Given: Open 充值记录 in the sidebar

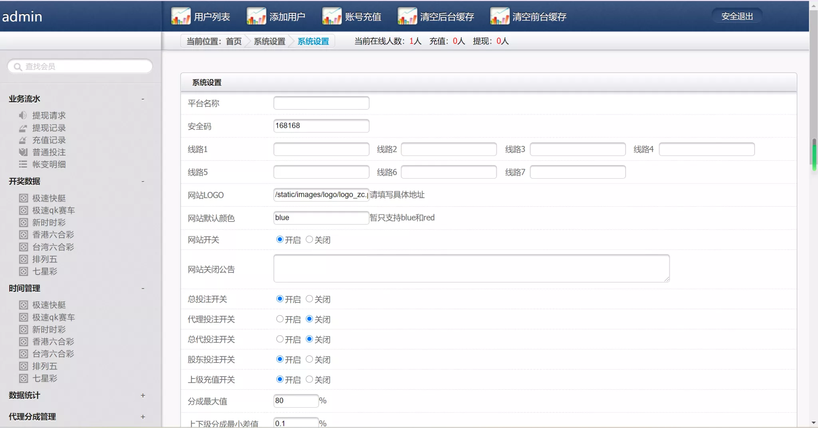Looking at the screenshot, I should pyautogui.click(x=49, y=140).
